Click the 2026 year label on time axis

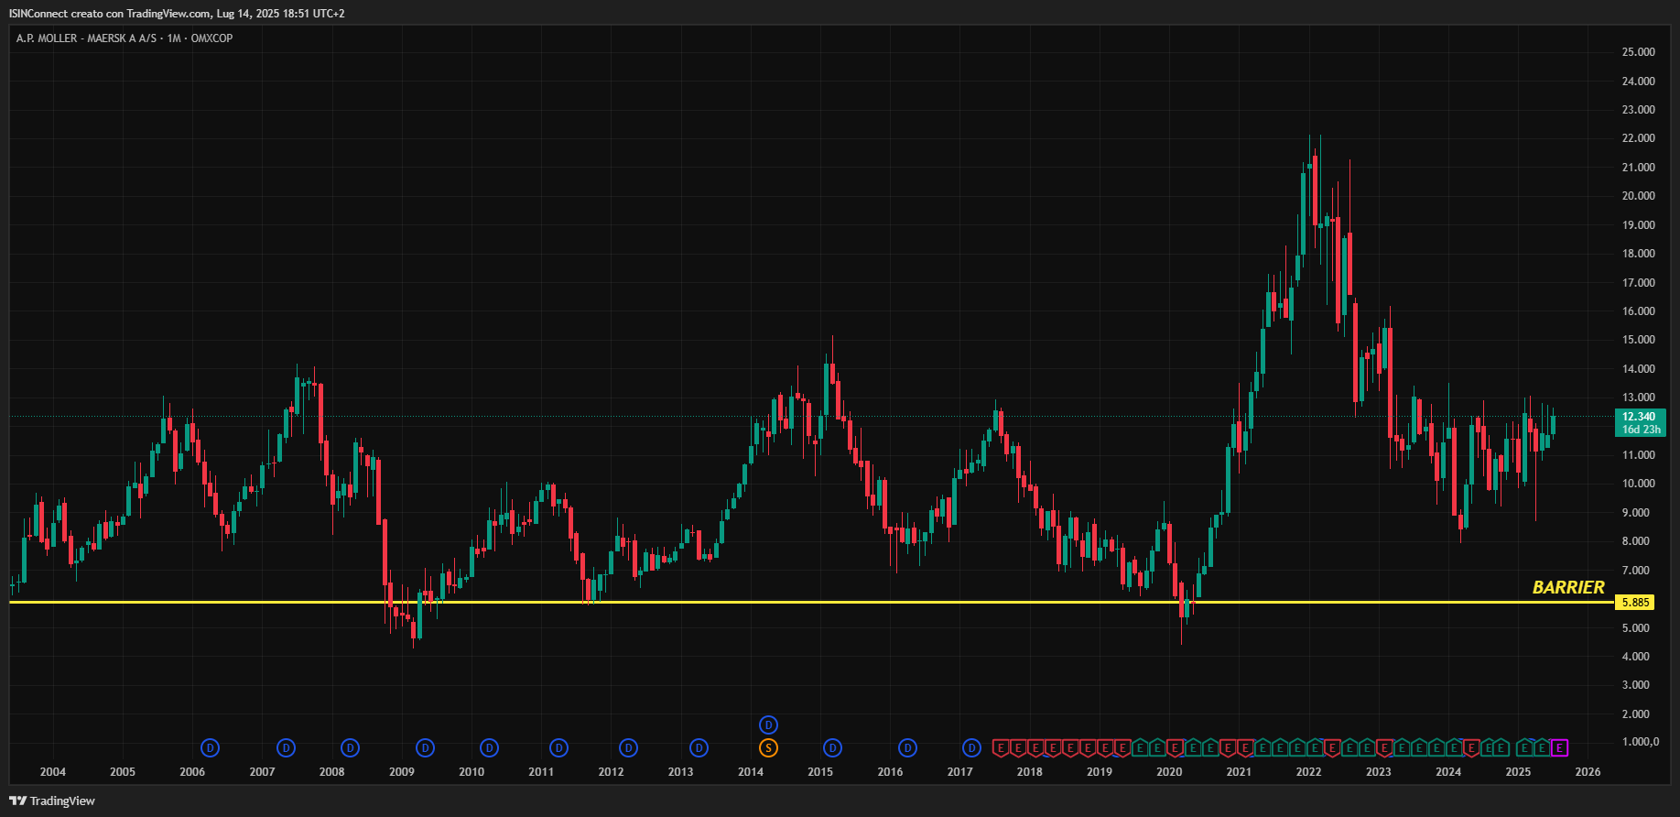click(1588, 772)
